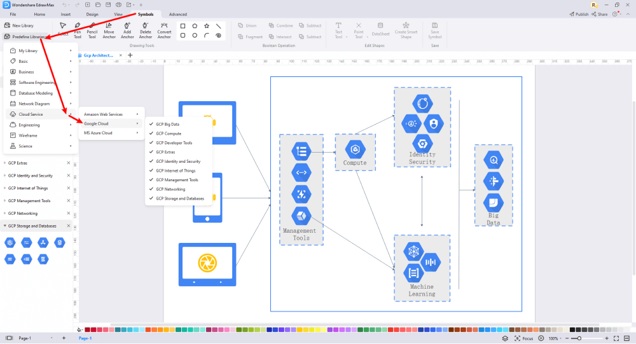Image resolution: width=636 pixels, height=344 pixels.
Task: Open the DataSheet tool
Action: pos(380,29)
